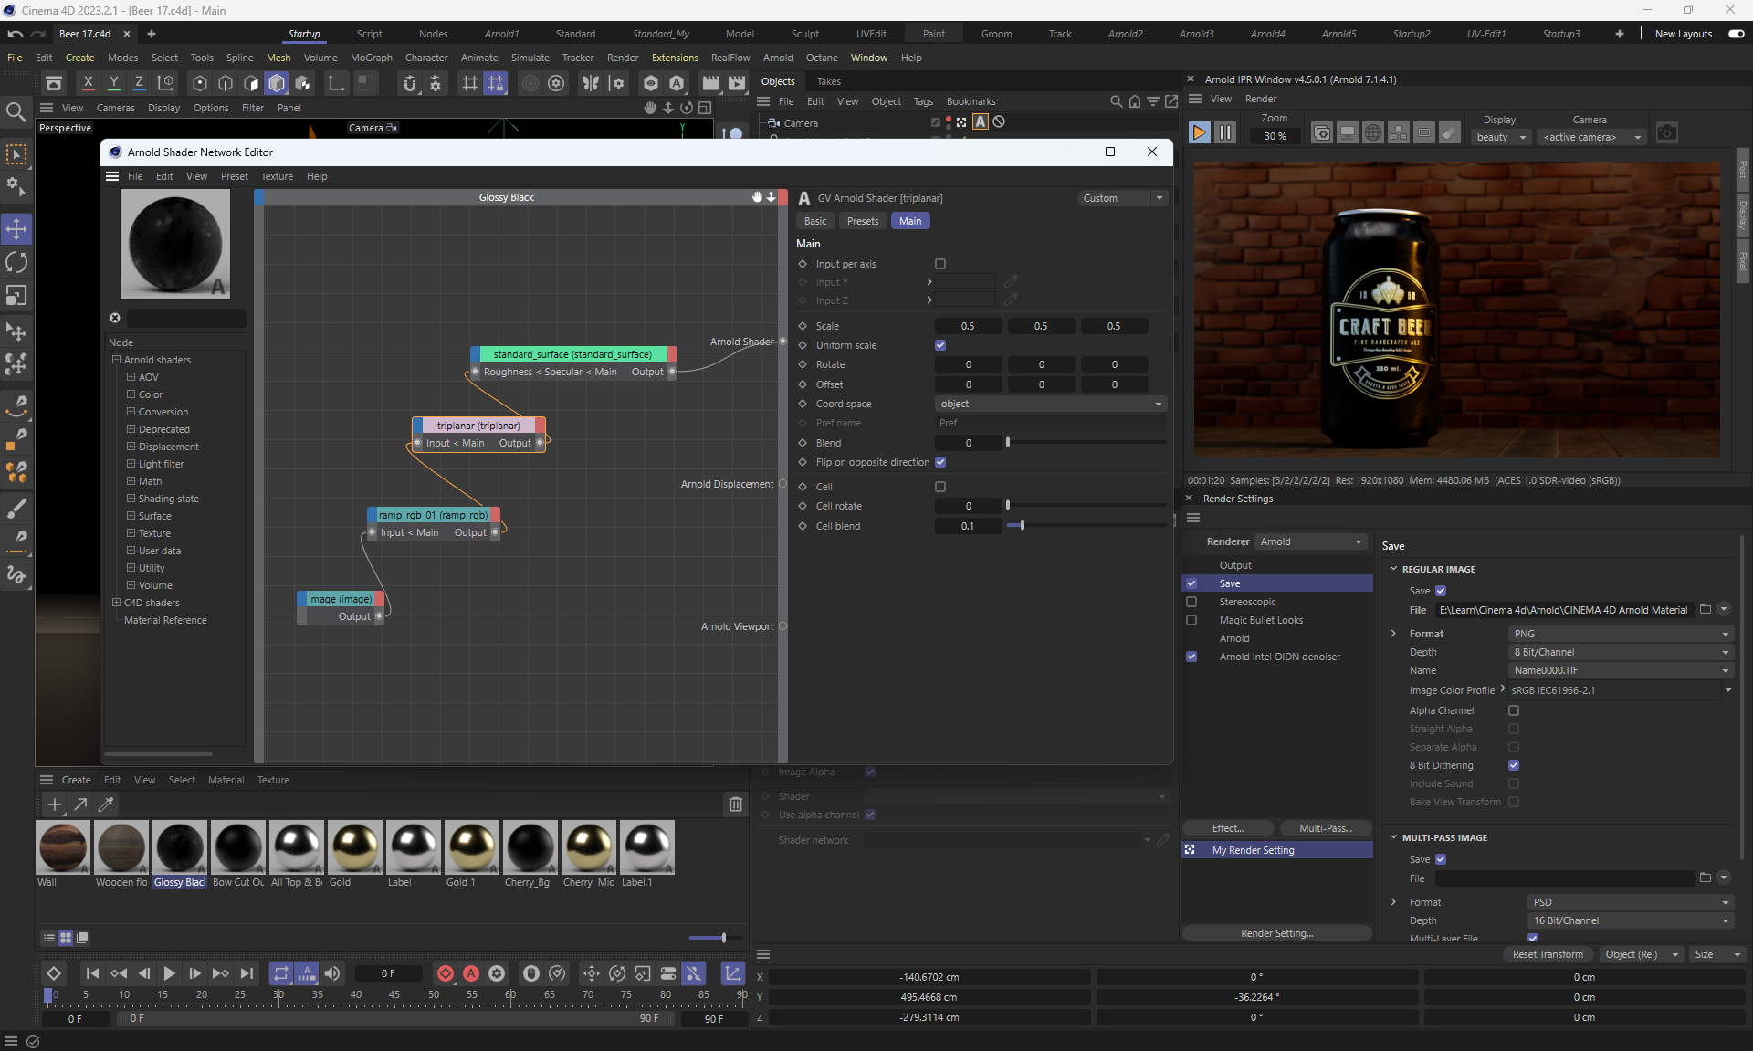Enable the Input per axis checkbox
Screen dimensions: 1753x1051
(940, 264)
